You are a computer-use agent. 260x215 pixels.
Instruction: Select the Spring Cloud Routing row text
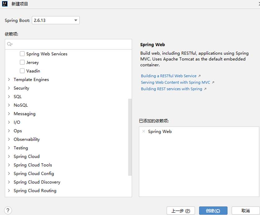click(x=35, y=191)
